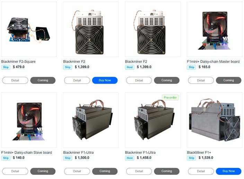Screen dimensions: 244x179
Task: Click the BlackMiner F1+ title link
Action: [x=199, y=153]
